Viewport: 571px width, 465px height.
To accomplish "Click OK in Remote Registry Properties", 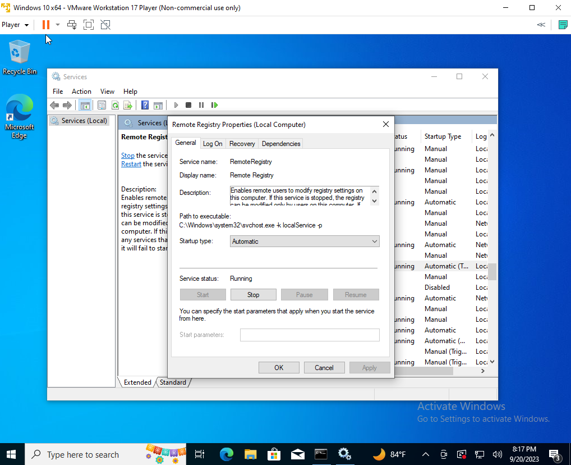I will [x=279, y=368].
